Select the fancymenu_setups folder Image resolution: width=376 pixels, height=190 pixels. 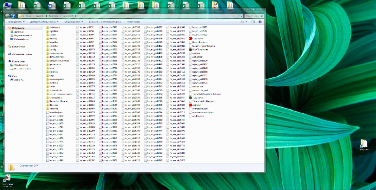[58, 61]
